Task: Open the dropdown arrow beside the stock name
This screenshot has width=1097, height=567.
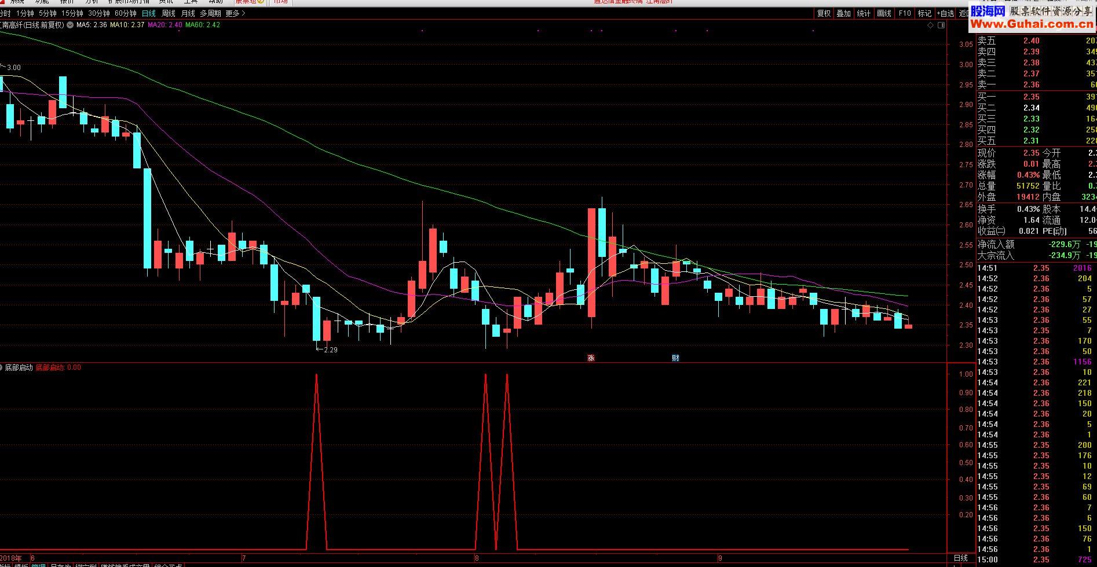Action: coord(70,25)
